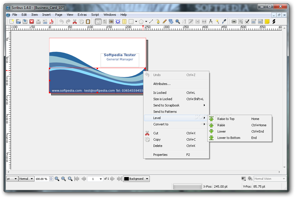Expand polygon tool dropdown arrow
The height and width of the screenshot is (198, 295).
click(x=146, y=22)
